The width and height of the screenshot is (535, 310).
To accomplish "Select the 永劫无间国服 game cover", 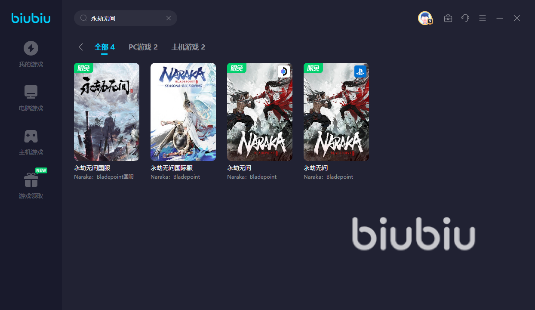I will point(107,112).
